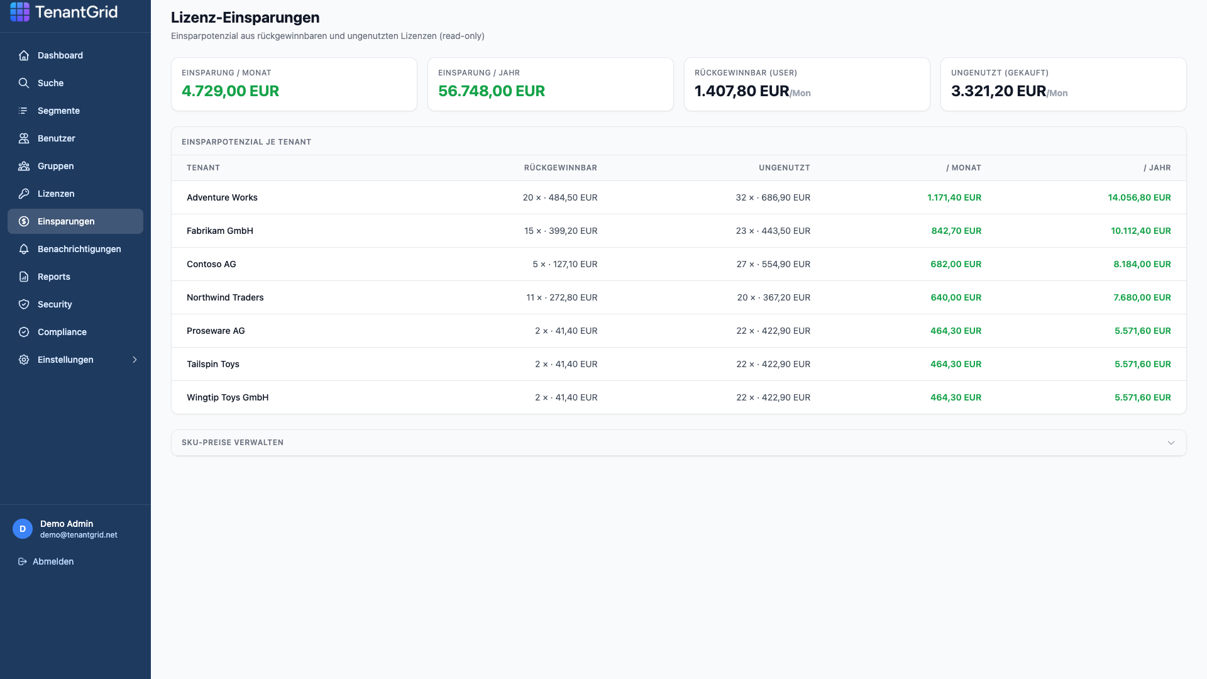The width and height of the screenshot is (1207, 679).
Task: Open Gruppen section
Action: [75, 166]
